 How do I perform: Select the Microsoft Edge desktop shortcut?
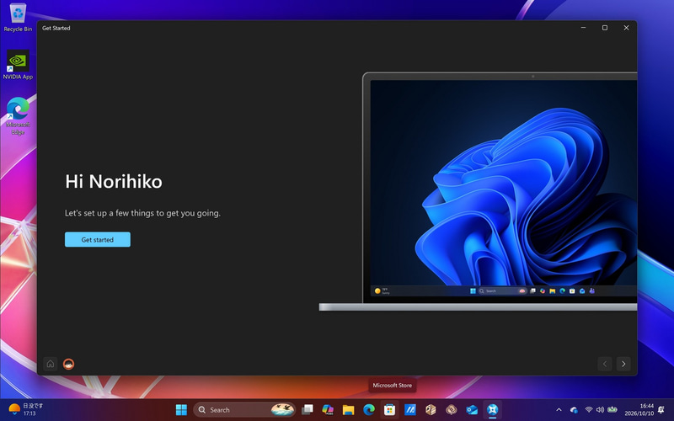pos(18,116)
